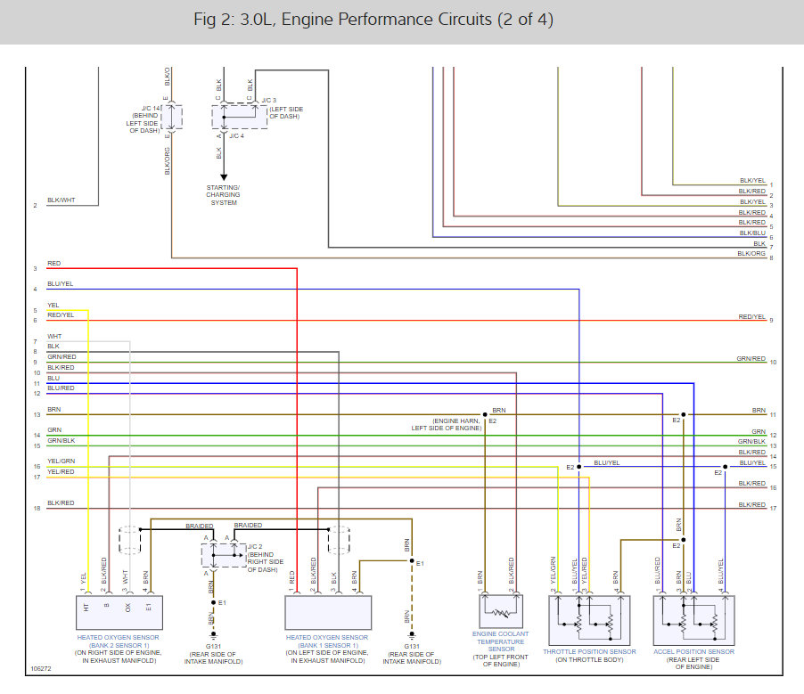Click the Fig 2 Engine Performance Circuits title
Screen dimensions: 804x694
pos(373,20)
